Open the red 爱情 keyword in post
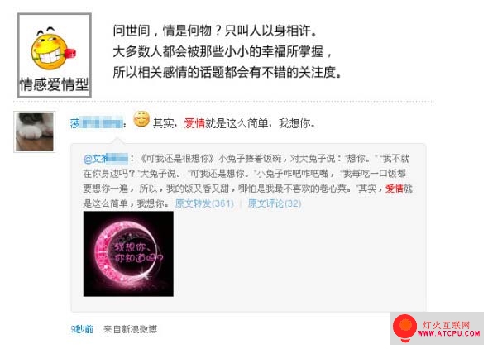 pyautogui.click(x=194, y=123)
